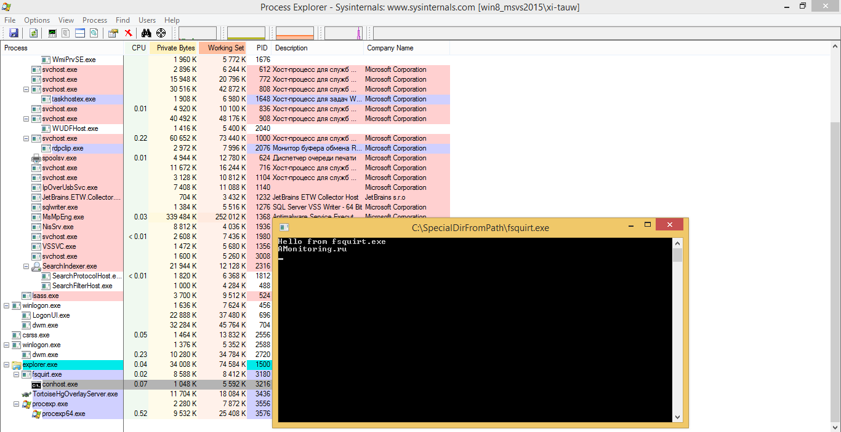
Task: Click 'SQL Server VSS Writer - 64 Bit' description
Action: coord(318,207)
